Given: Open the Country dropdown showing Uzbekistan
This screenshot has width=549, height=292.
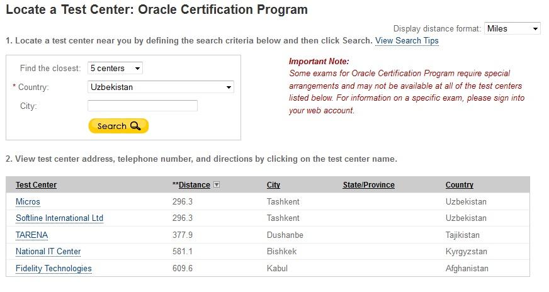Looking at the screenshot, I should [x=161, y=87].
